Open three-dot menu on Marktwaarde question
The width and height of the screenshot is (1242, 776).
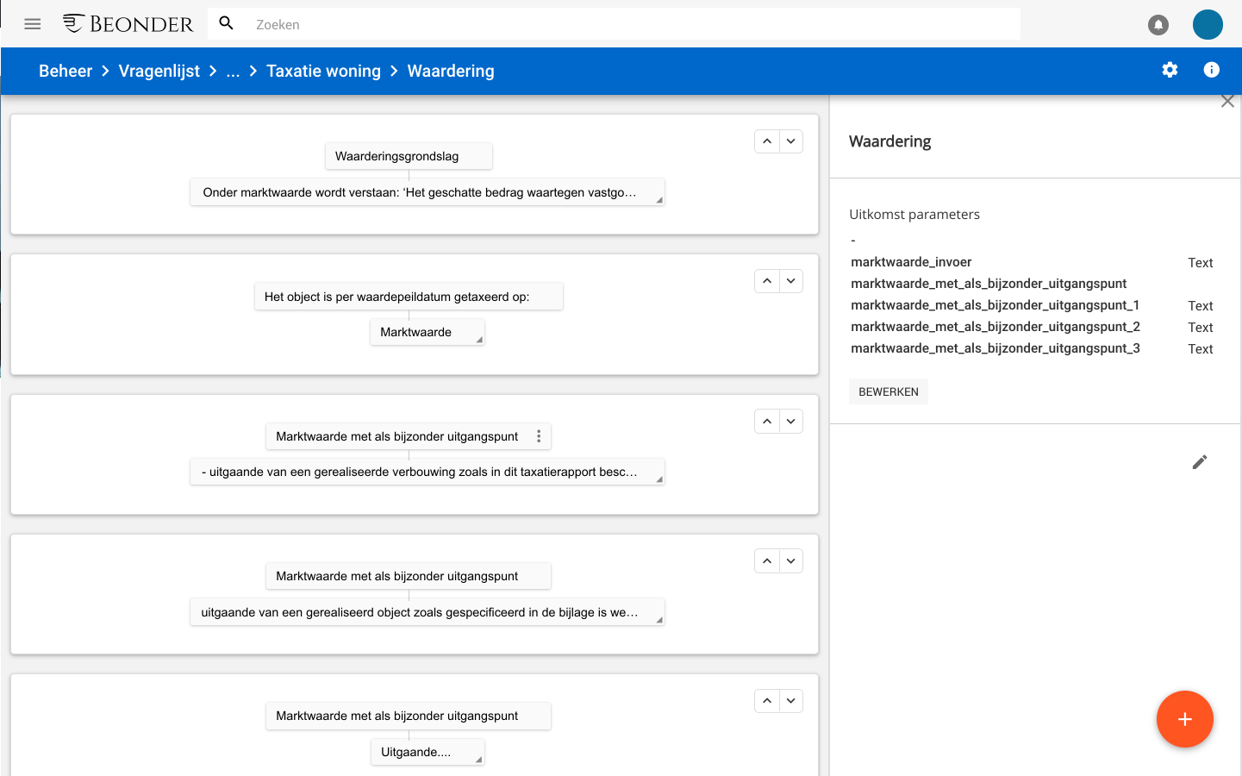coord(539,436)
